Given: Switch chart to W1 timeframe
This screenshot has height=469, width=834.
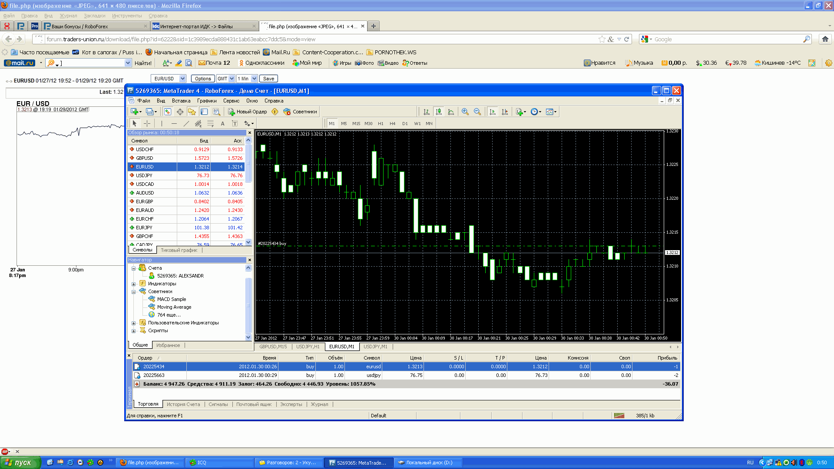Looking at the screenshot, I should click(417, 123).
